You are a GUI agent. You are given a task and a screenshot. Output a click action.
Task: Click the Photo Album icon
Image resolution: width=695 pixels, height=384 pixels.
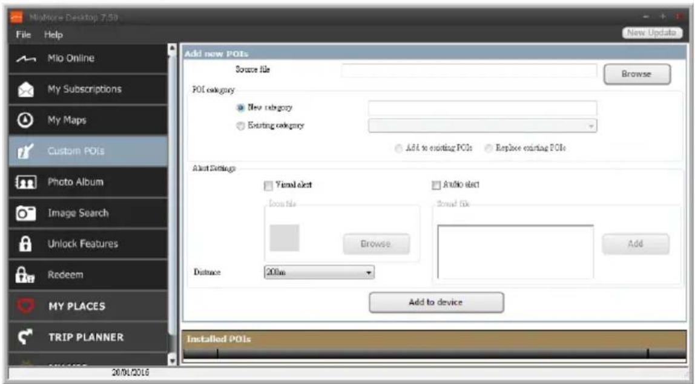pyautogui.click(x=25, y=182)
